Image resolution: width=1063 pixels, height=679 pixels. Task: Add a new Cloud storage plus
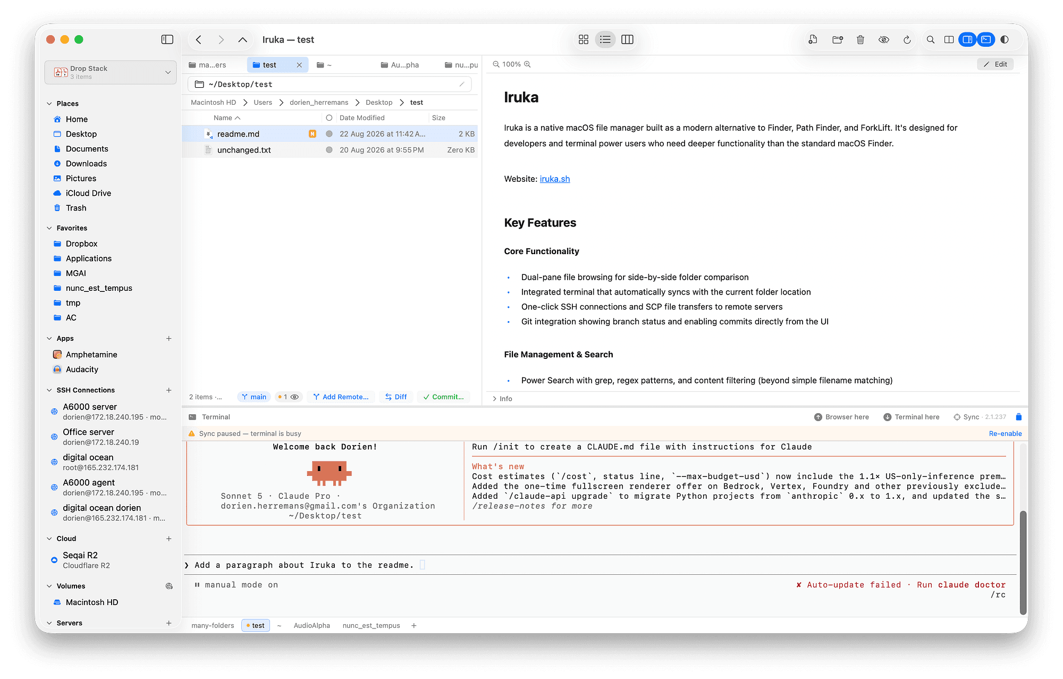[169, 539]
